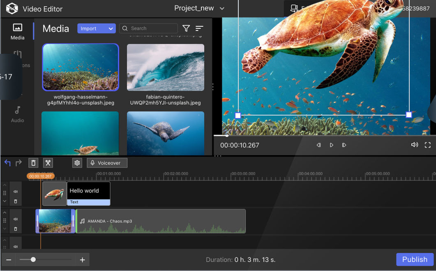The height and width of the screenshot is (271, 436).
Task: Open the media filter icon
Action: pos(186,28)
